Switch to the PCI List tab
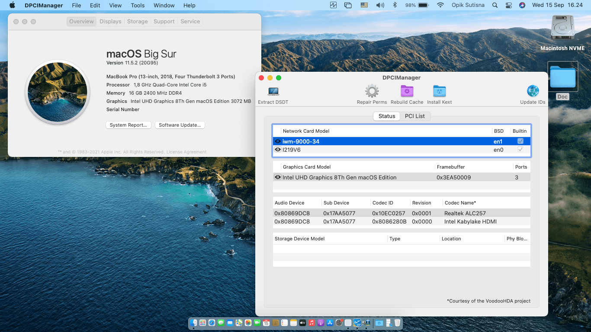Viewport: 591px width, 332px height. coord(415,116)
